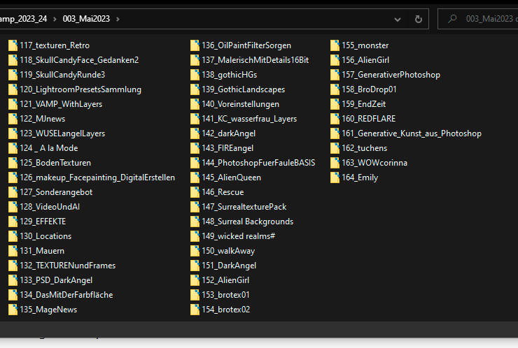Click the 003_Mai2023 breadcrumb segment
The image size is (518, 348).
(x=85, y=19)
